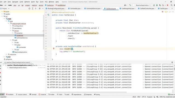
Task: Hide the Project panel with minus icon
Action: (43, 8)
